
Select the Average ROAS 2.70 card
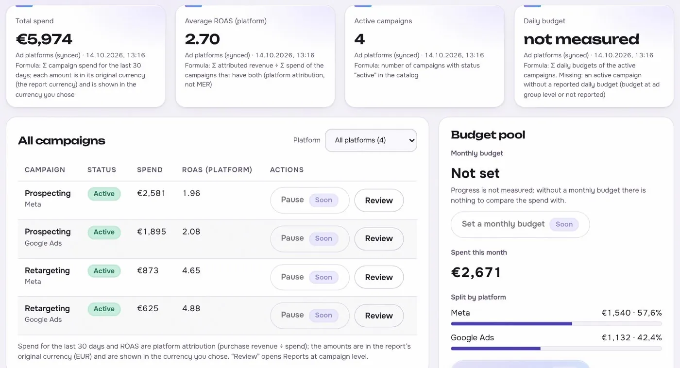(x=255, y=56)
